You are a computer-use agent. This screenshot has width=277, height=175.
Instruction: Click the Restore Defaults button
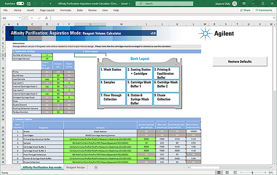pos(240,62)
